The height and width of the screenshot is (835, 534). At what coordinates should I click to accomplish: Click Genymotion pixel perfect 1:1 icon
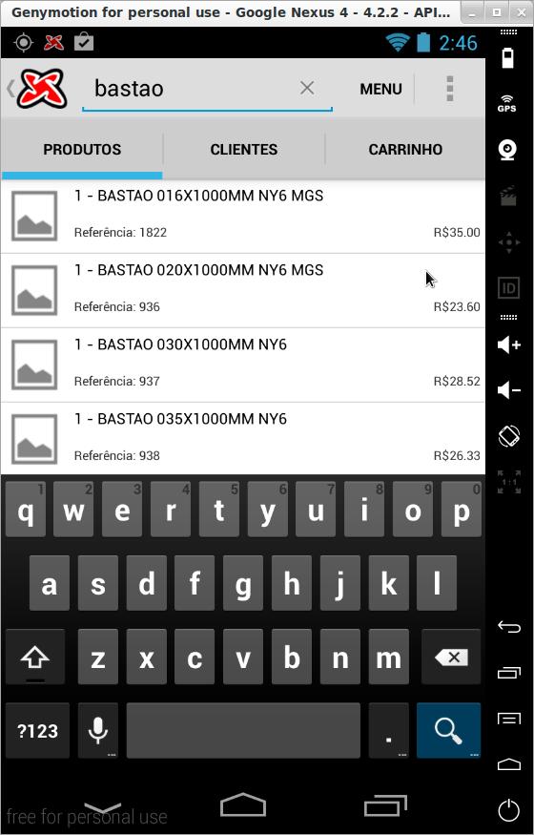click(509, 482)
